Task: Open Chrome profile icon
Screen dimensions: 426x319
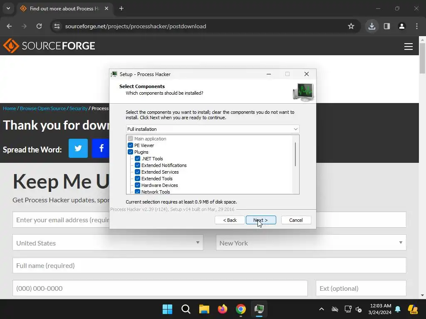Action: (402, 26)
